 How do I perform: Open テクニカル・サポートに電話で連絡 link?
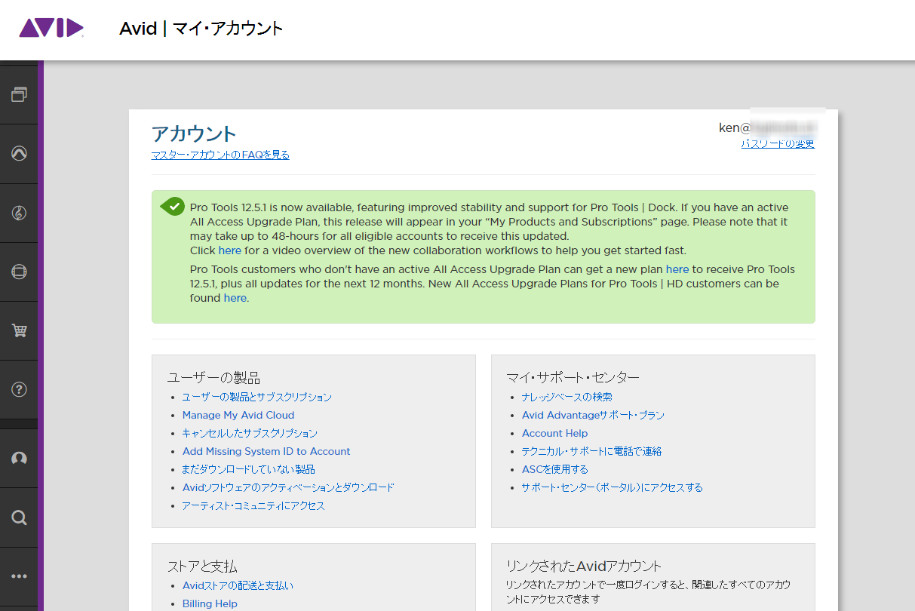click(591, 451)
